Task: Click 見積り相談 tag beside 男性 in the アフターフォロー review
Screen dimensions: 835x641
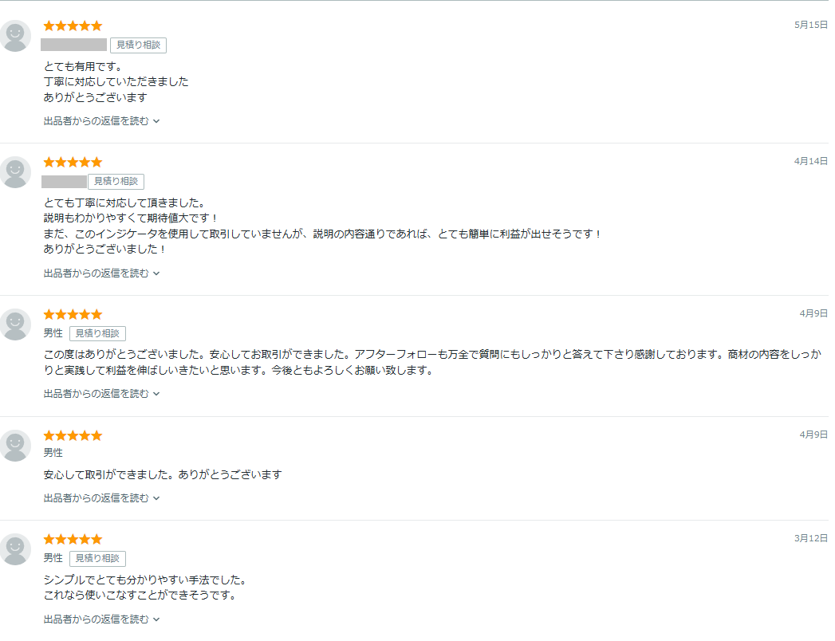Action: [97, 334]
